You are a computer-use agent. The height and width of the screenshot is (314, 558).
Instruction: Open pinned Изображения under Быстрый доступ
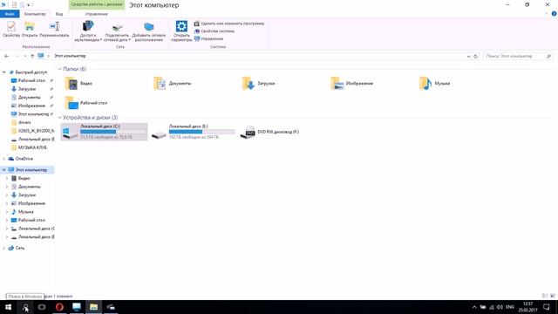pyautogui.click(x=31, y=106)
